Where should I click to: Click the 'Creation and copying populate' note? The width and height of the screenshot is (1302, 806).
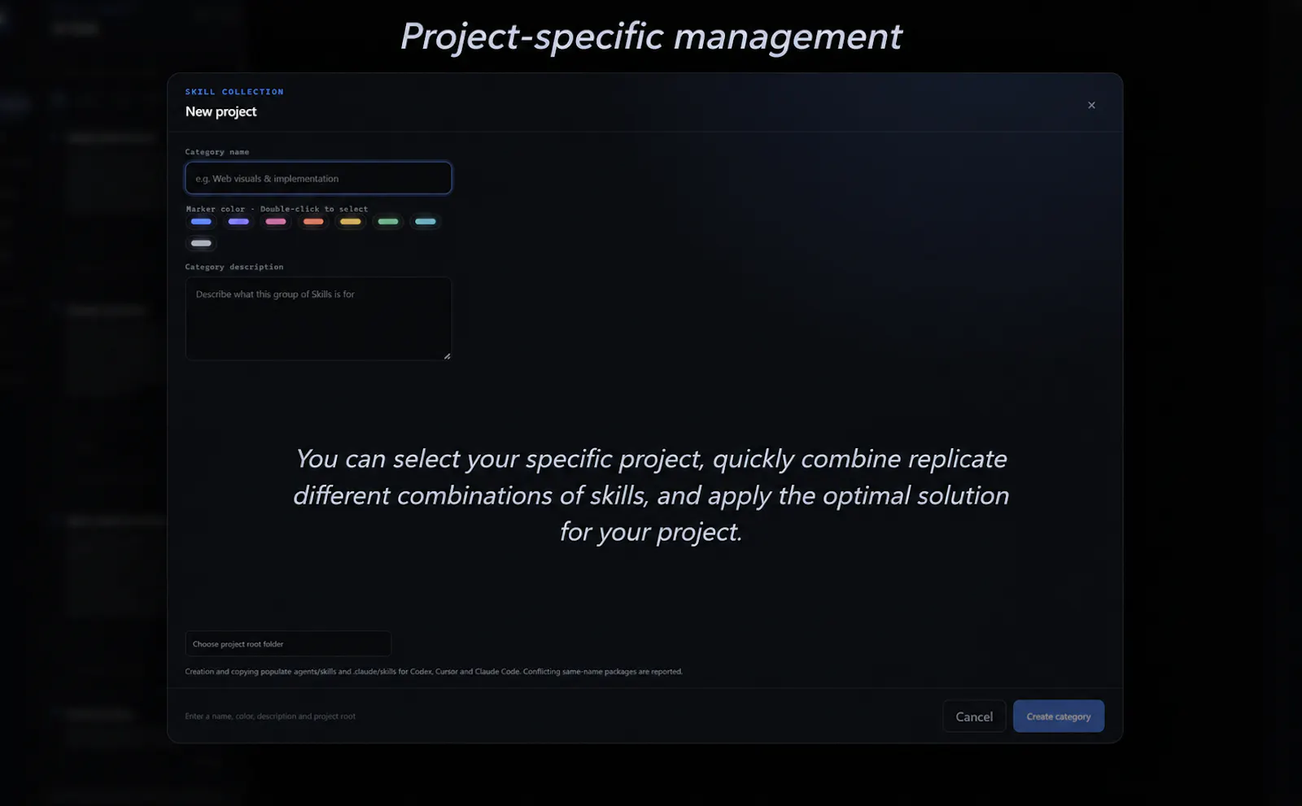[434, 672]
